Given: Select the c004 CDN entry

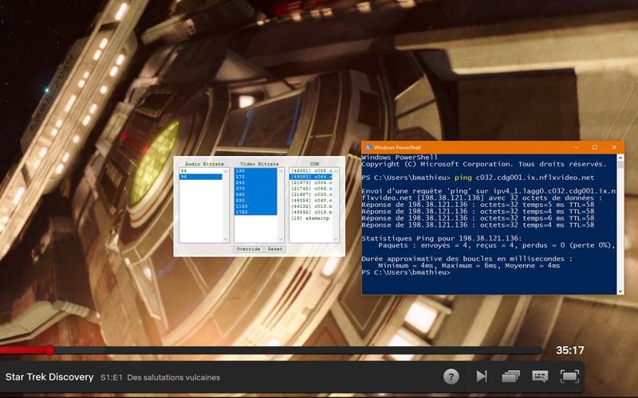Looking at the screenshot, I should click(x=311, y=183).
